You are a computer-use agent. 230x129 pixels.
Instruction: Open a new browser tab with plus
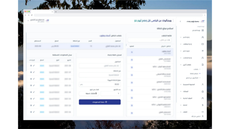click(56, 12)
